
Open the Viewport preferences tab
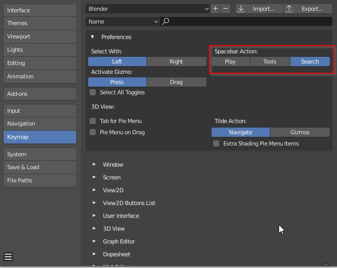coord(40,36)
